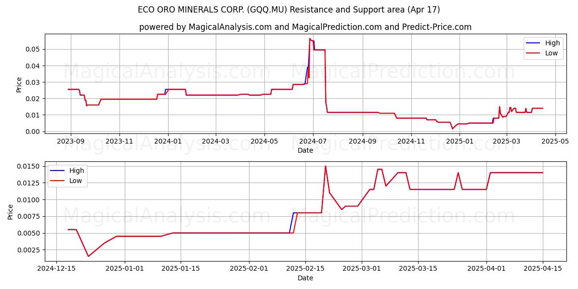
Task: Click the 0.05 price tick in top chart
Action: 33,49
